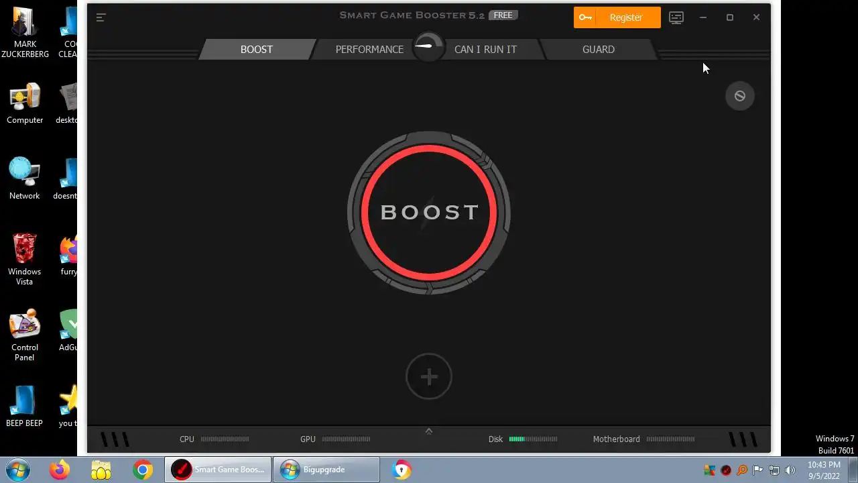The width and height of the screenshot is (858, 483).
Task: Click the CPU label in status bar
Action: click(x=187, y=439)
